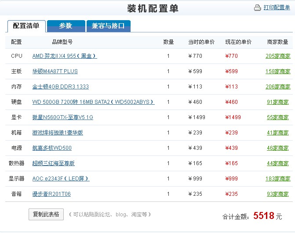Open the WD 500GB 7200转 hard disk link
Screen dimensions: 295x233
pos(93,102)
